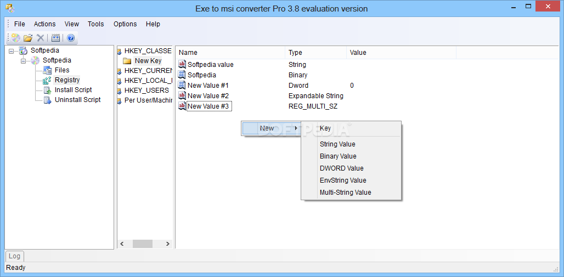Click the Registry node icon
Viewport: 564px width, 277px height.
(47, 80)
